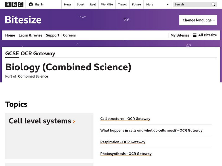Open the Change language dropdown

coord(198,20)
